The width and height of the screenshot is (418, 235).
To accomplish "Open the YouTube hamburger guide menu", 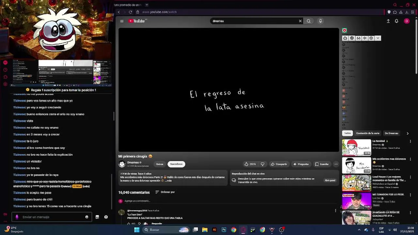I will coord(122,21).
